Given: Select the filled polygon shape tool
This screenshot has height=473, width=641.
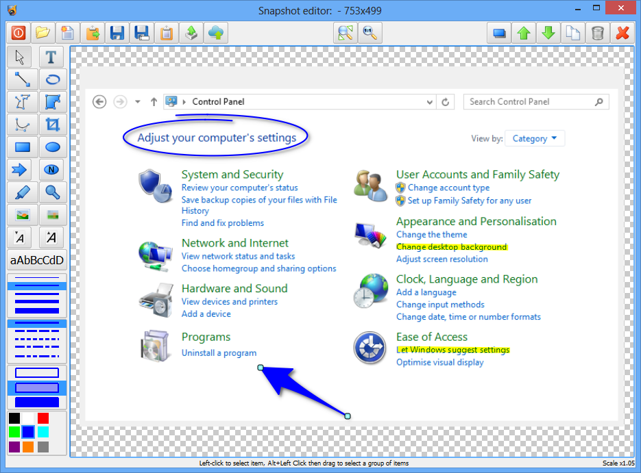Looking at the screenshot, I should pos(52,102).
